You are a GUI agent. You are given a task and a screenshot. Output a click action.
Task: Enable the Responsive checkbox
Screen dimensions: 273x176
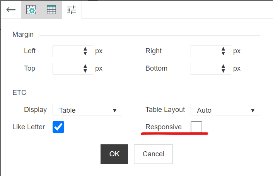click(x=196, y=127)
